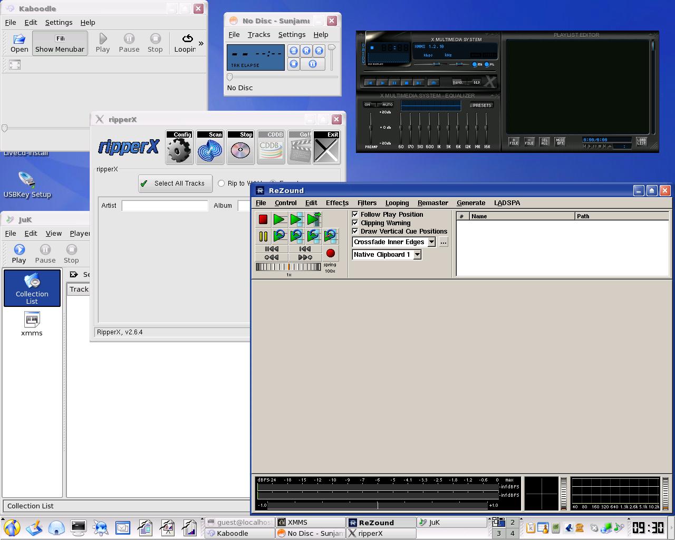675x540 pixels.
Task: Click the next track button in XMMS
Action: pyautogui.click(x=418, y=83)
